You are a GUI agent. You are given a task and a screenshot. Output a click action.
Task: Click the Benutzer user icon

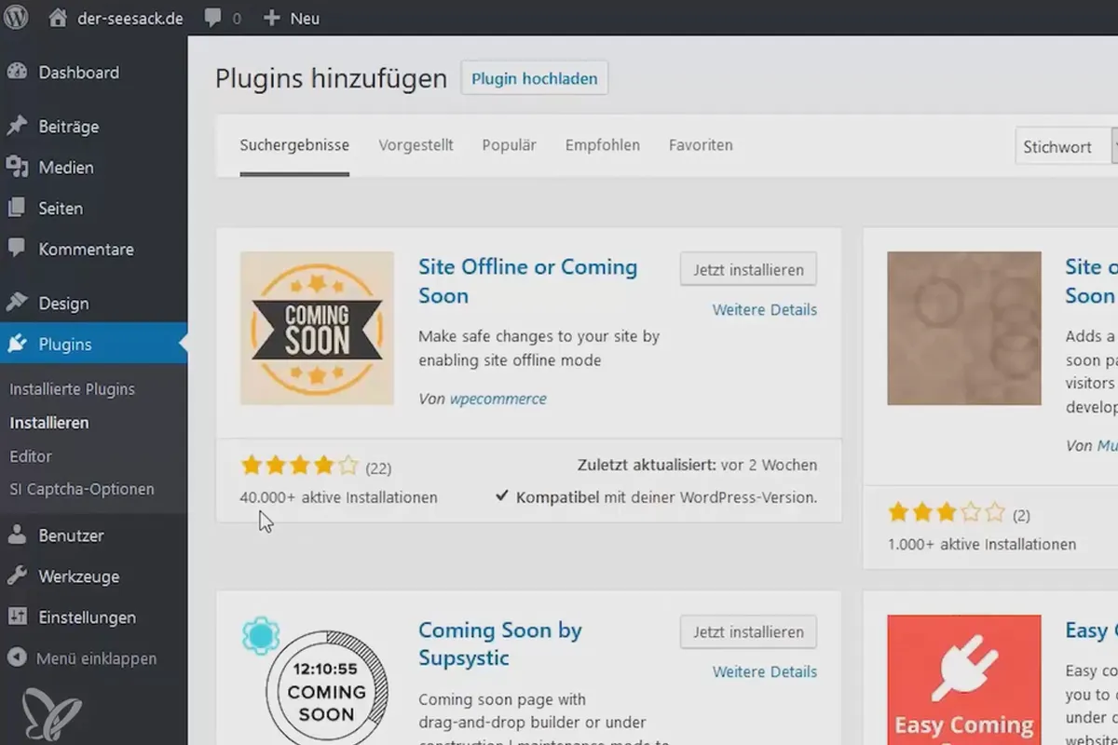click(17, 535)
